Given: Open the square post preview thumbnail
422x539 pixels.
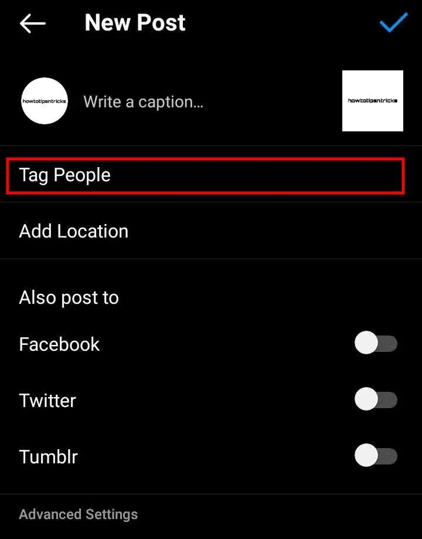Looking at the screenshot, I should click(373, 101).
